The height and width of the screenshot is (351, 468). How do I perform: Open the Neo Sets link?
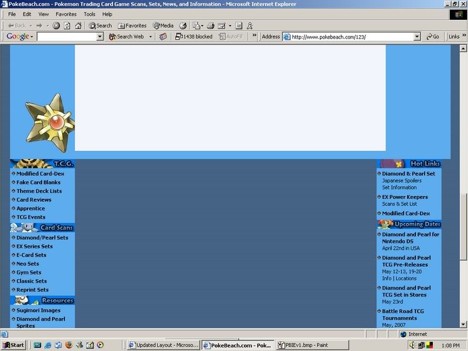(27, 263)
